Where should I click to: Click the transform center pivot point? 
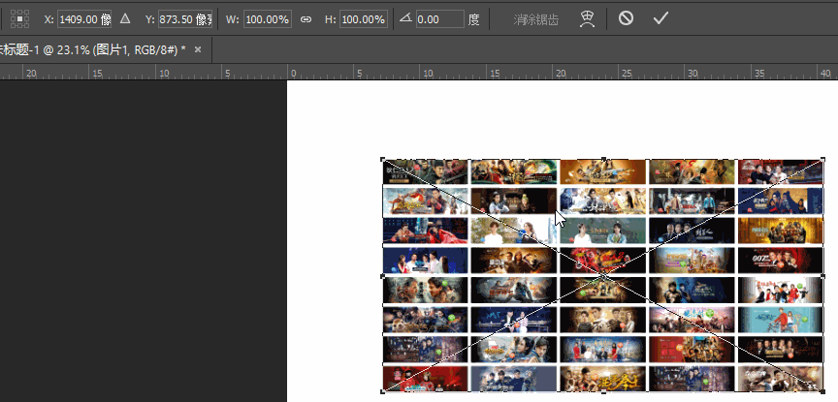[x=603, y=276]
